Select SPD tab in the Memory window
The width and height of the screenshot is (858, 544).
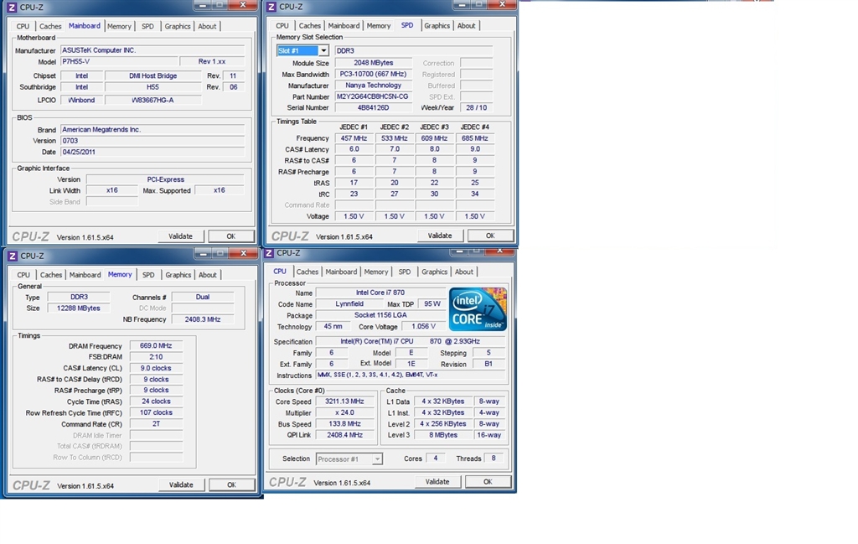(x=148, y=275)
